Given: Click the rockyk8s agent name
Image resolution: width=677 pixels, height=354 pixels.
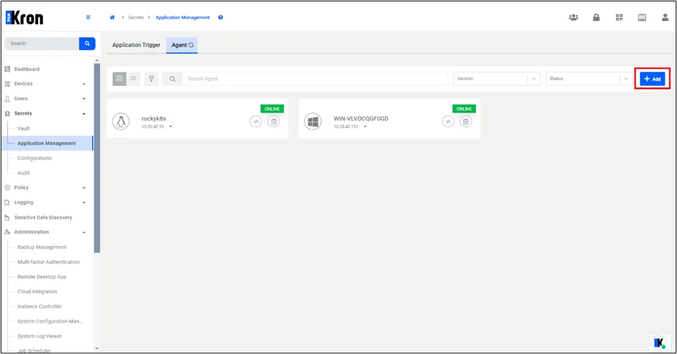Looking at the screenshot, I should pos(154,118).
